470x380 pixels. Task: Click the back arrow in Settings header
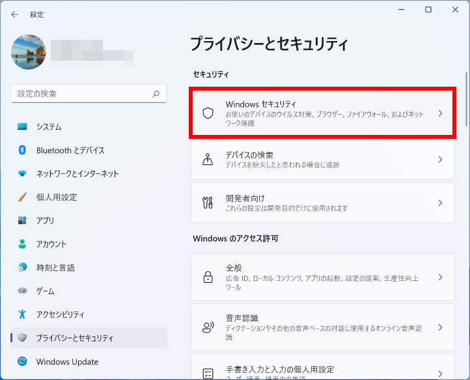(x=15, y=14)
